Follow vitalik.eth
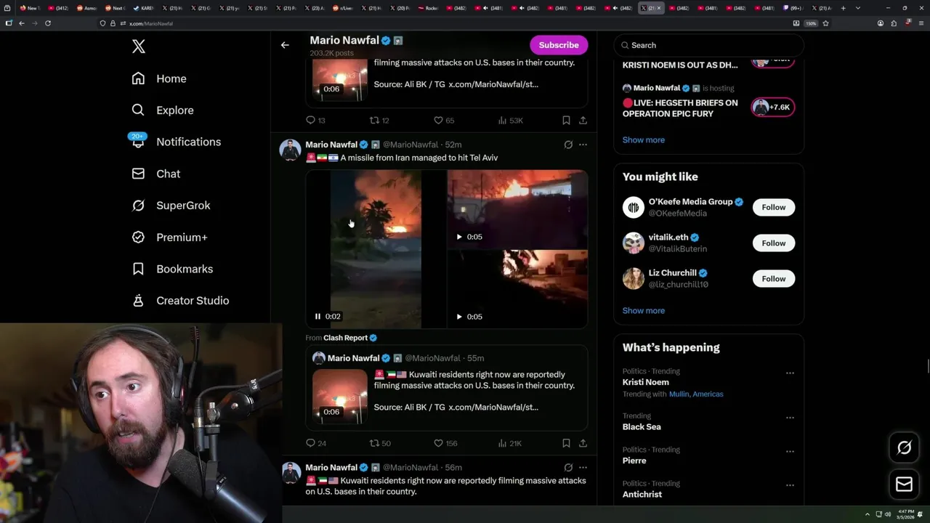The image size is (930, 523). click(x=774, y=243)
